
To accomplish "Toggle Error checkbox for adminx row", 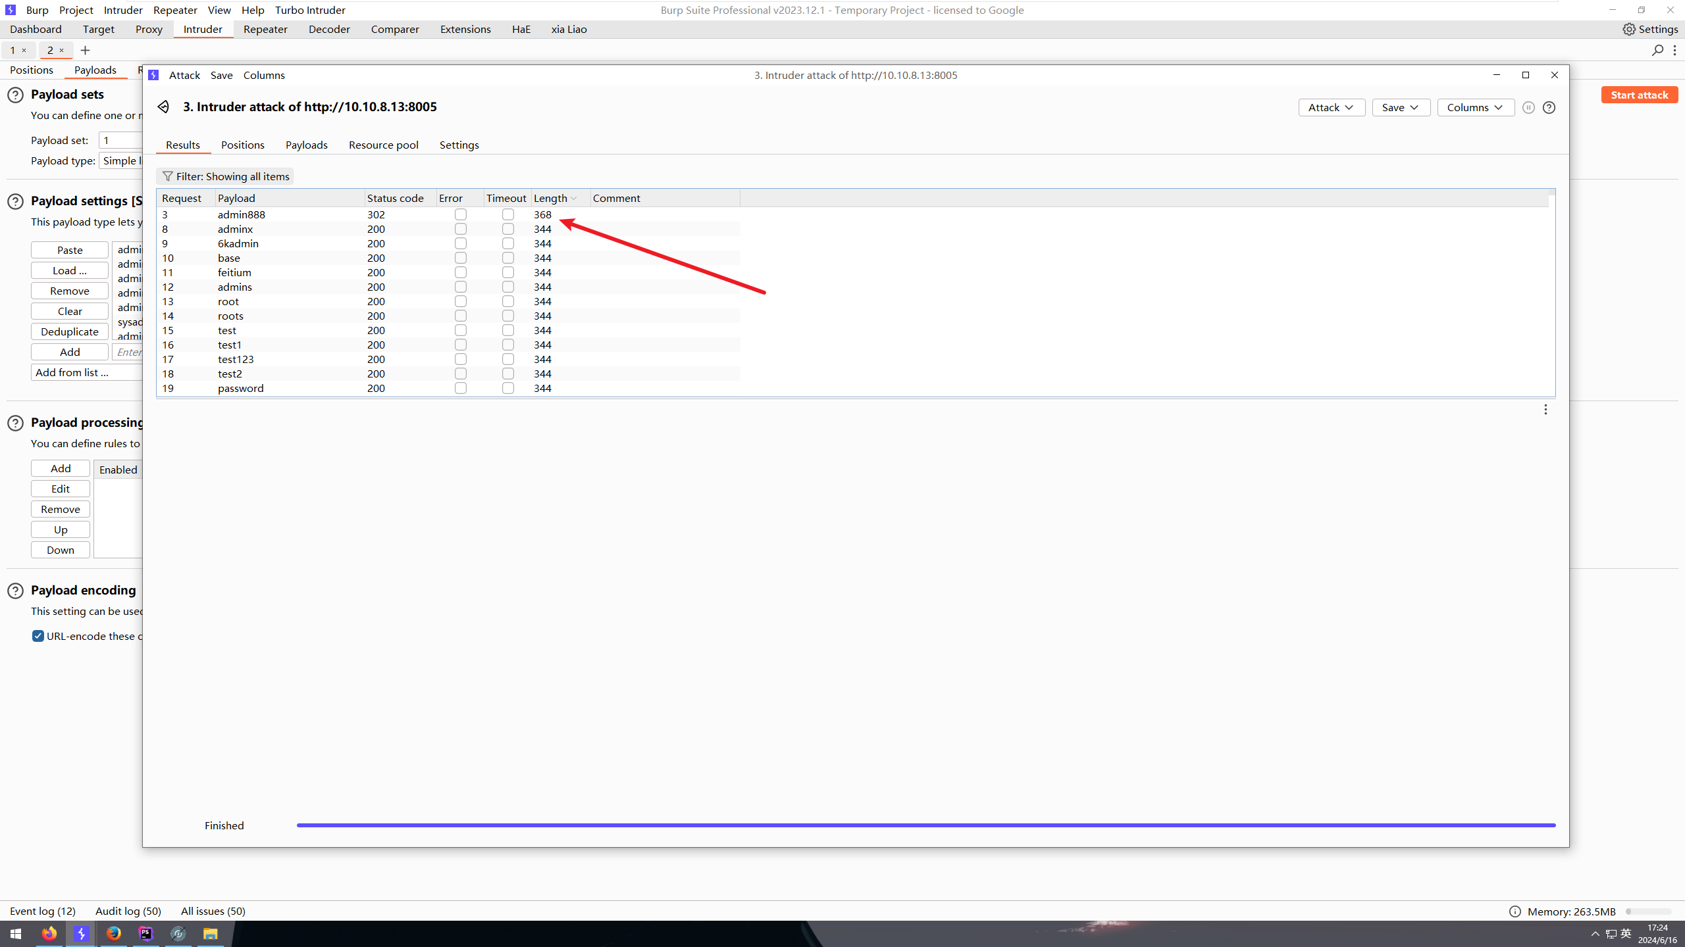I will point(461,229).
